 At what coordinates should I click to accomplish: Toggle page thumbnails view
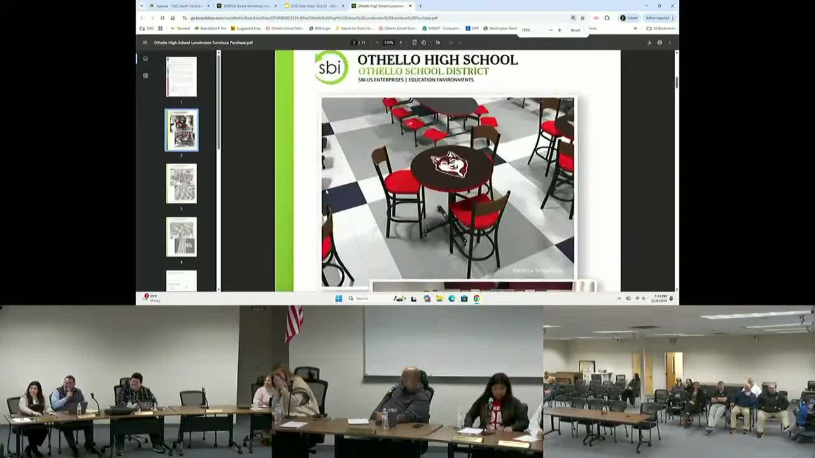click(145, 58)
